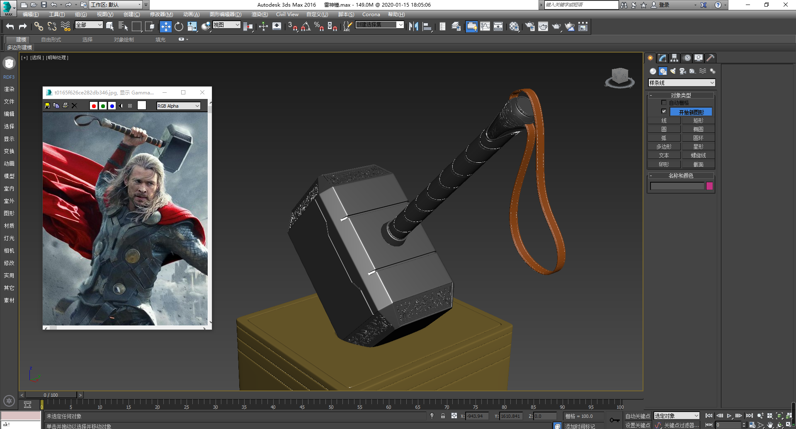Click white color swatch in image viewer
Image resolution: width=796 pixels, height=429 pixels.
pyautogui.click(x=142, y=106)
